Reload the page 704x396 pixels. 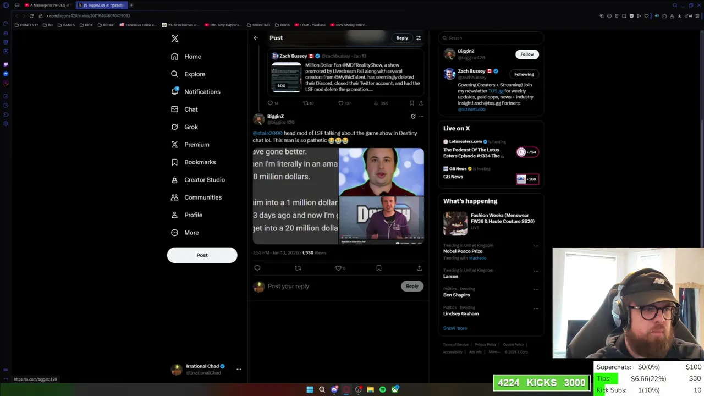tap(31, 16)
